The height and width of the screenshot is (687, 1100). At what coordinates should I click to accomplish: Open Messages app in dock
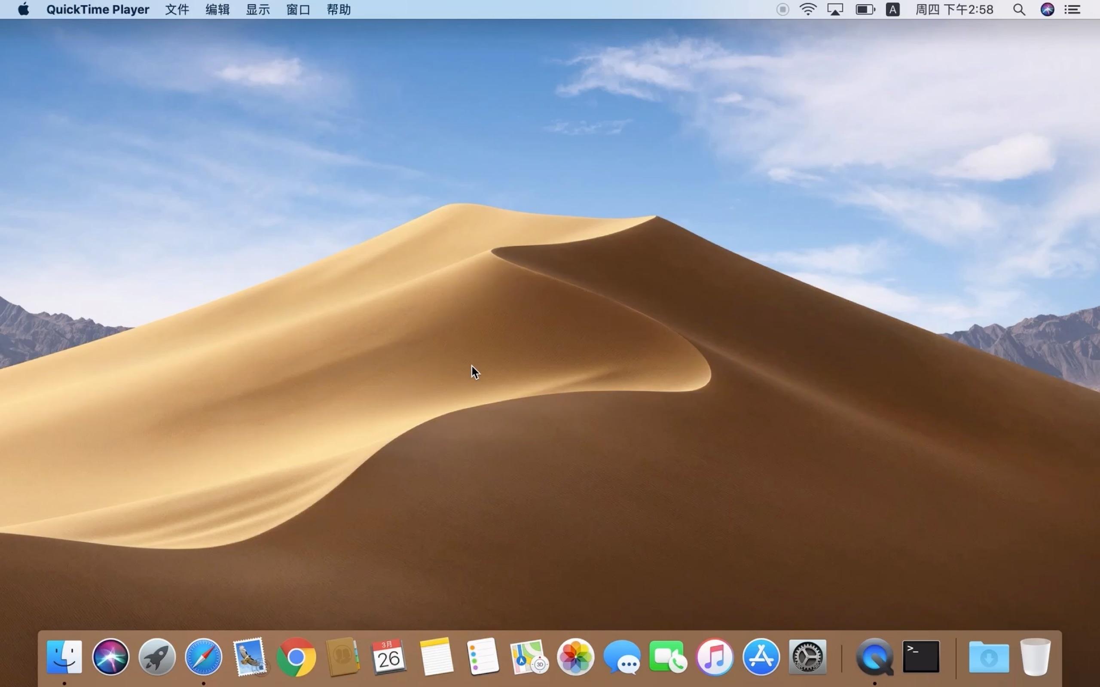pos(622,657)
